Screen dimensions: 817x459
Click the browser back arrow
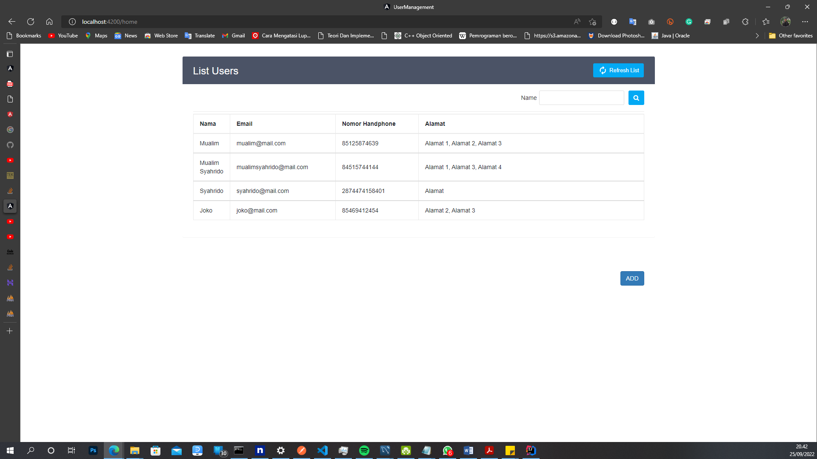[x=12, y=22]
